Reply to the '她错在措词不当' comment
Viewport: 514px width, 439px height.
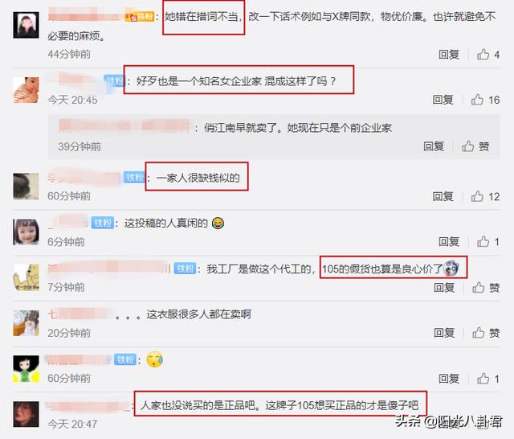click(x=449, y=55)
